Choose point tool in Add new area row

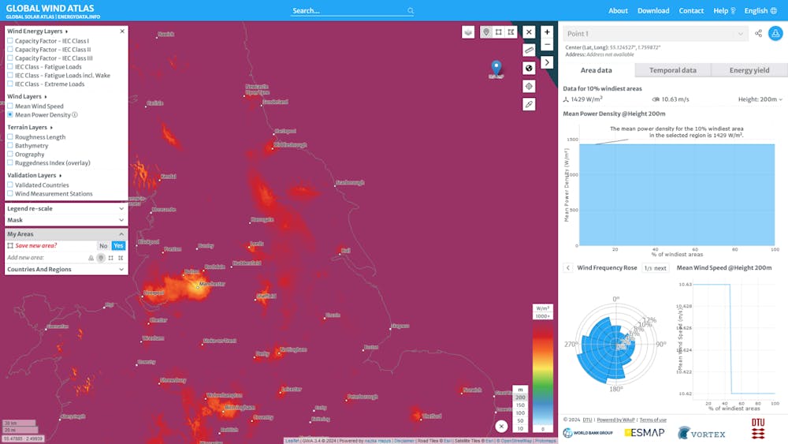[x=101, y=258]
